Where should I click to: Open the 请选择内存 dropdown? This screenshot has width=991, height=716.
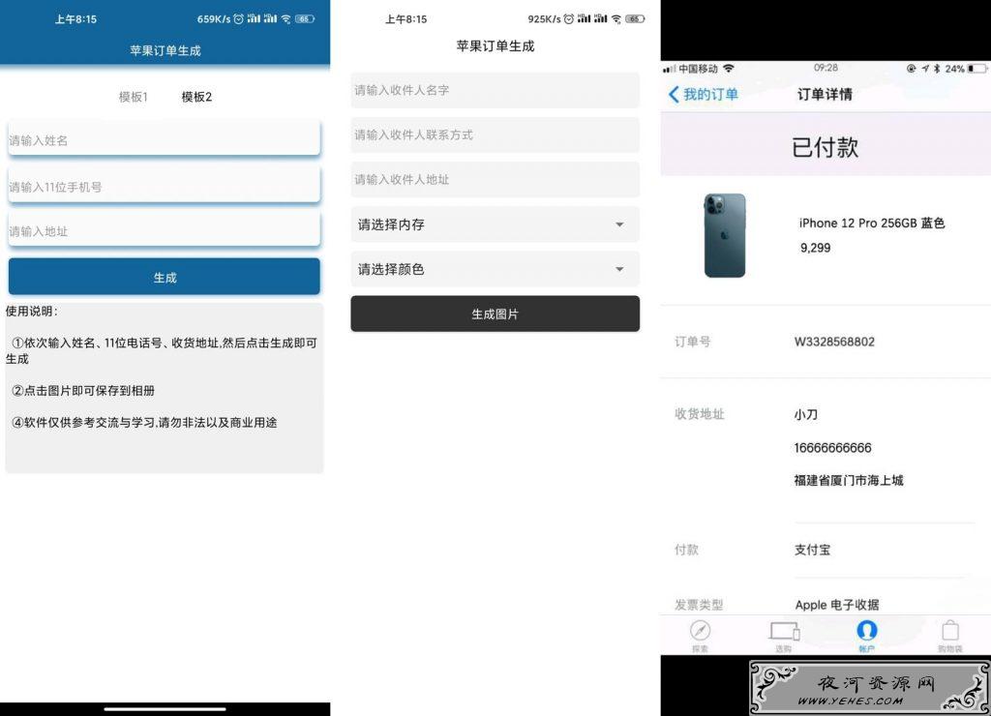pos(495,224)
